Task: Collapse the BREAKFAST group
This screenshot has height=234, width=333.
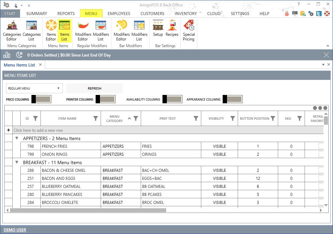Action: pos(17,162)
